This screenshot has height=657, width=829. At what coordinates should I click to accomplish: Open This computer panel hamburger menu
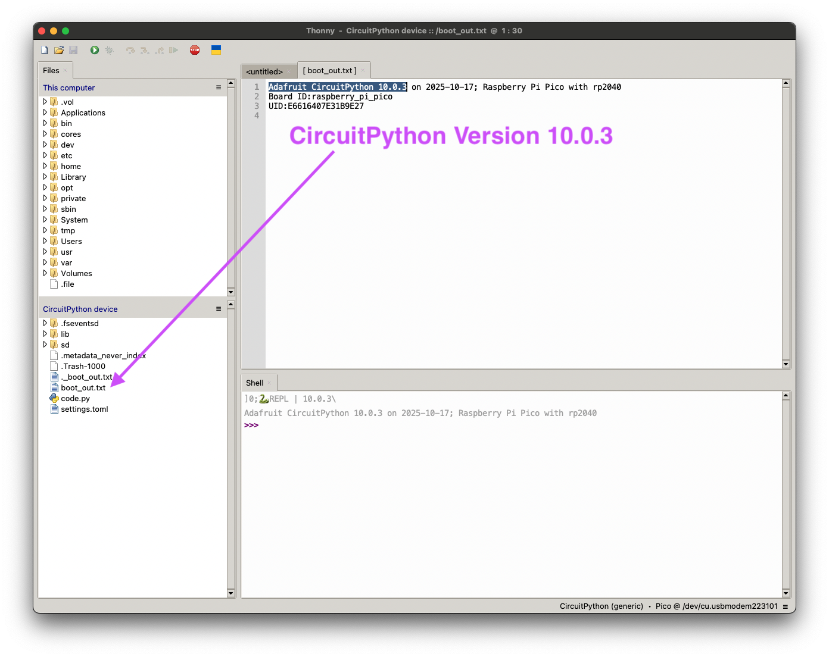(x=219, y=87)
